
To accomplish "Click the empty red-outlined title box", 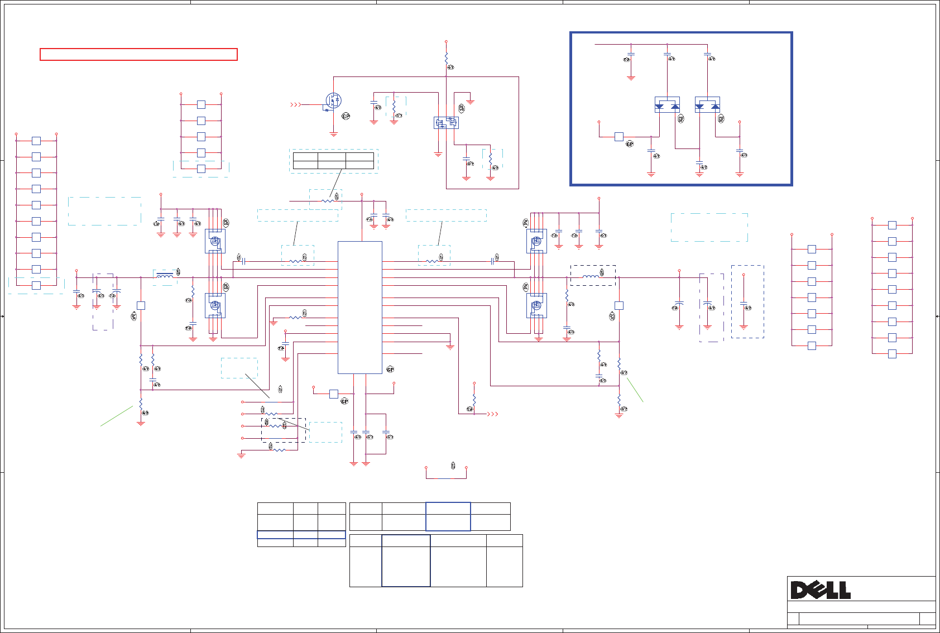I will [x=138, y=54].
